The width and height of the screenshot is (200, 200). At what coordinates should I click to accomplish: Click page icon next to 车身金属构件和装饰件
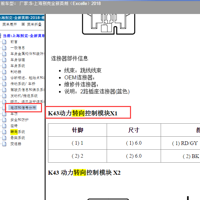(x=4, y=54)
